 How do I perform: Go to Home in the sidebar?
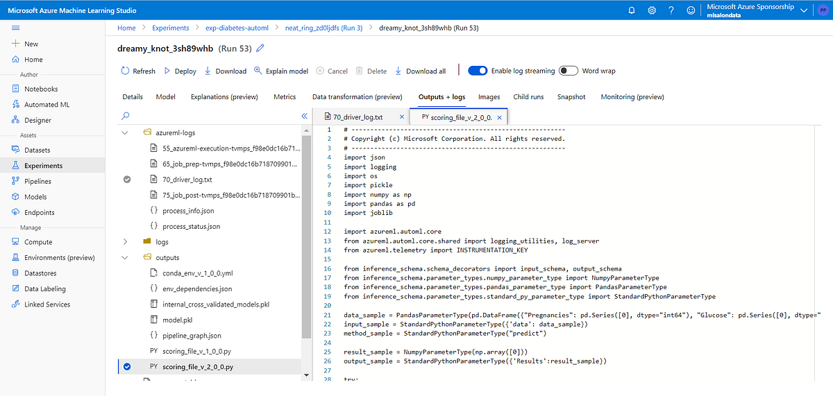(33, 60)
